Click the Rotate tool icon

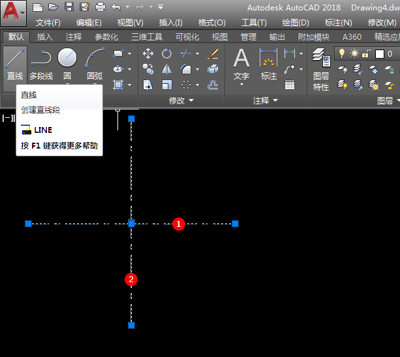point(167,53)
